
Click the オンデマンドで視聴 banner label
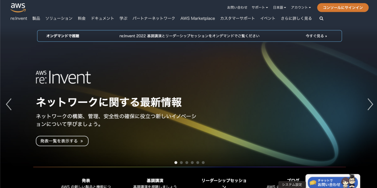point(63,36)
